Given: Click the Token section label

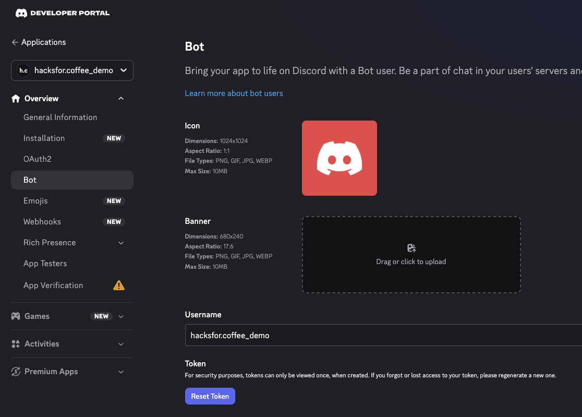Looking at the screenshot, I should click(195, 364).
